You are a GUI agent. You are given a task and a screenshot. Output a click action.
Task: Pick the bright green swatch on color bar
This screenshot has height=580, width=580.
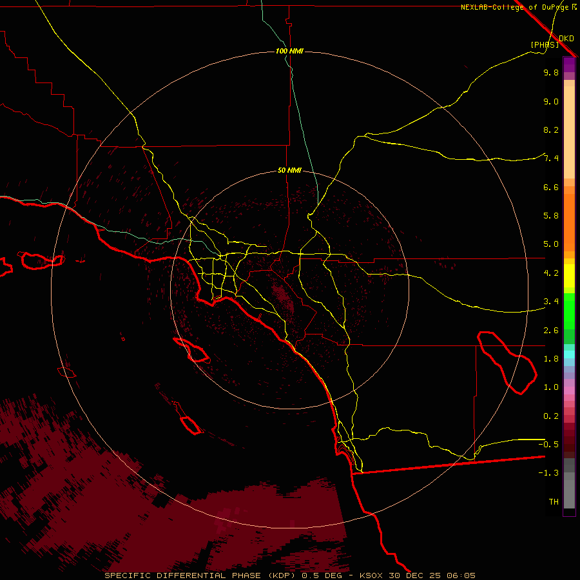click(569, 311)
